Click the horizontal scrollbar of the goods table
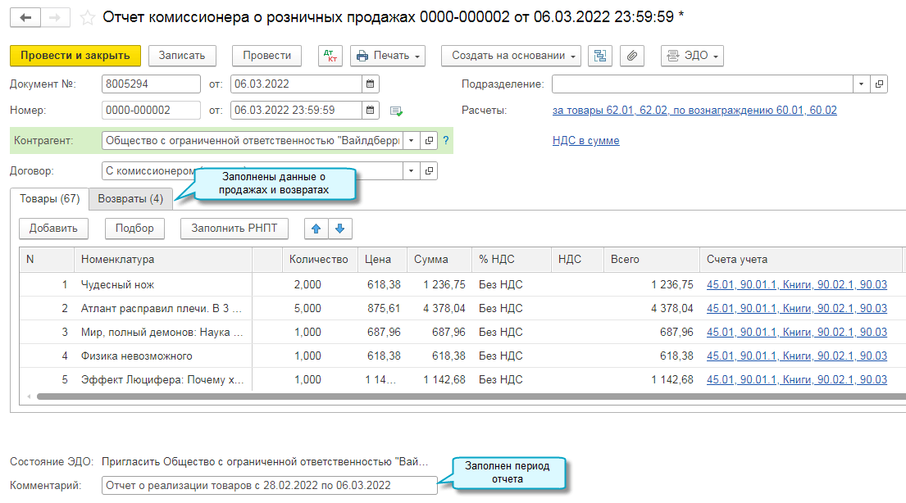Viewport: 906px width, 503px height. [x=471, y=397]
